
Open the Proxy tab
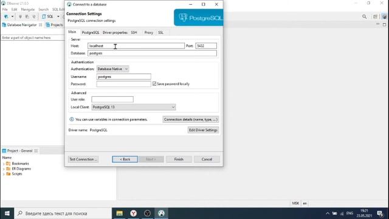click(148, 32)
